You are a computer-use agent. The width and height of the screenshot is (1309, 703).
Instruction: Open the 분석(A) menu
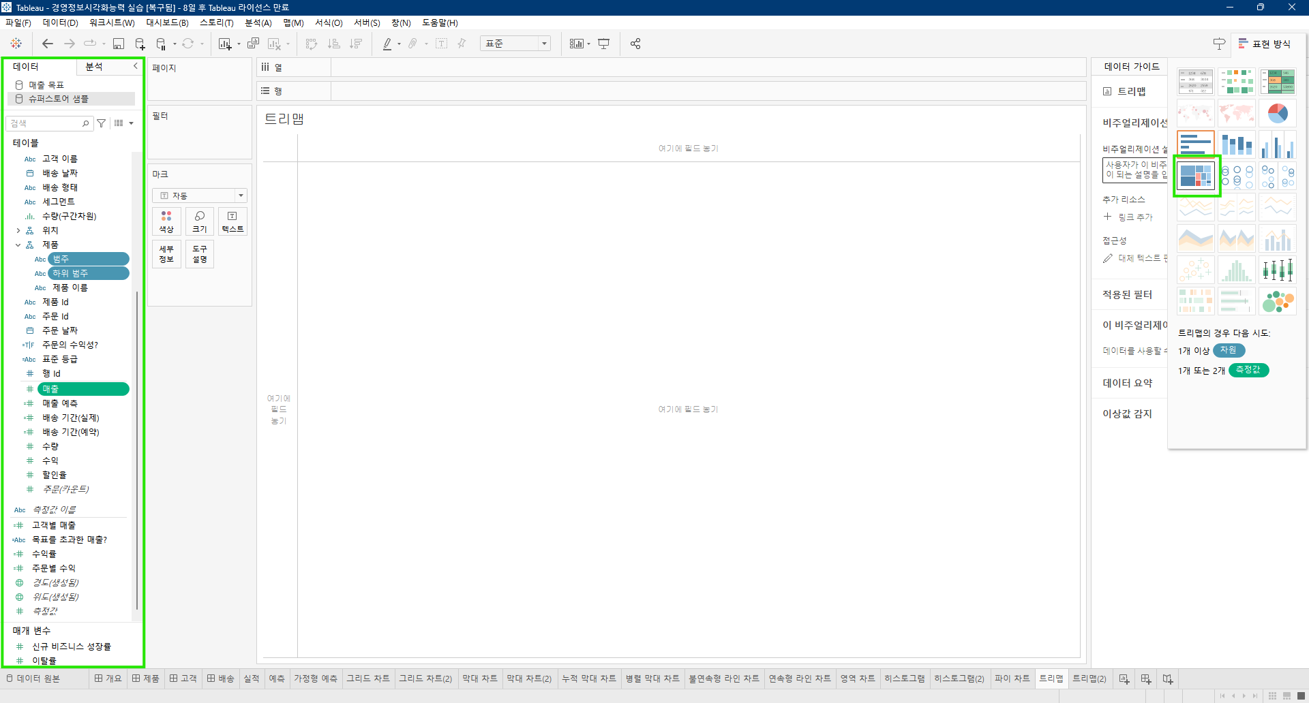click(258, 22)
